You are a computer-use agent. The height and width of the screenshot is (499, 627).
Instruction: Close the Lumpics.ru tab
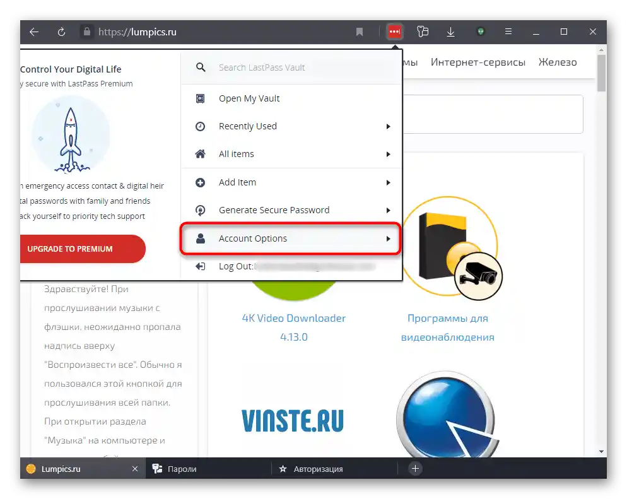[135, 469]
